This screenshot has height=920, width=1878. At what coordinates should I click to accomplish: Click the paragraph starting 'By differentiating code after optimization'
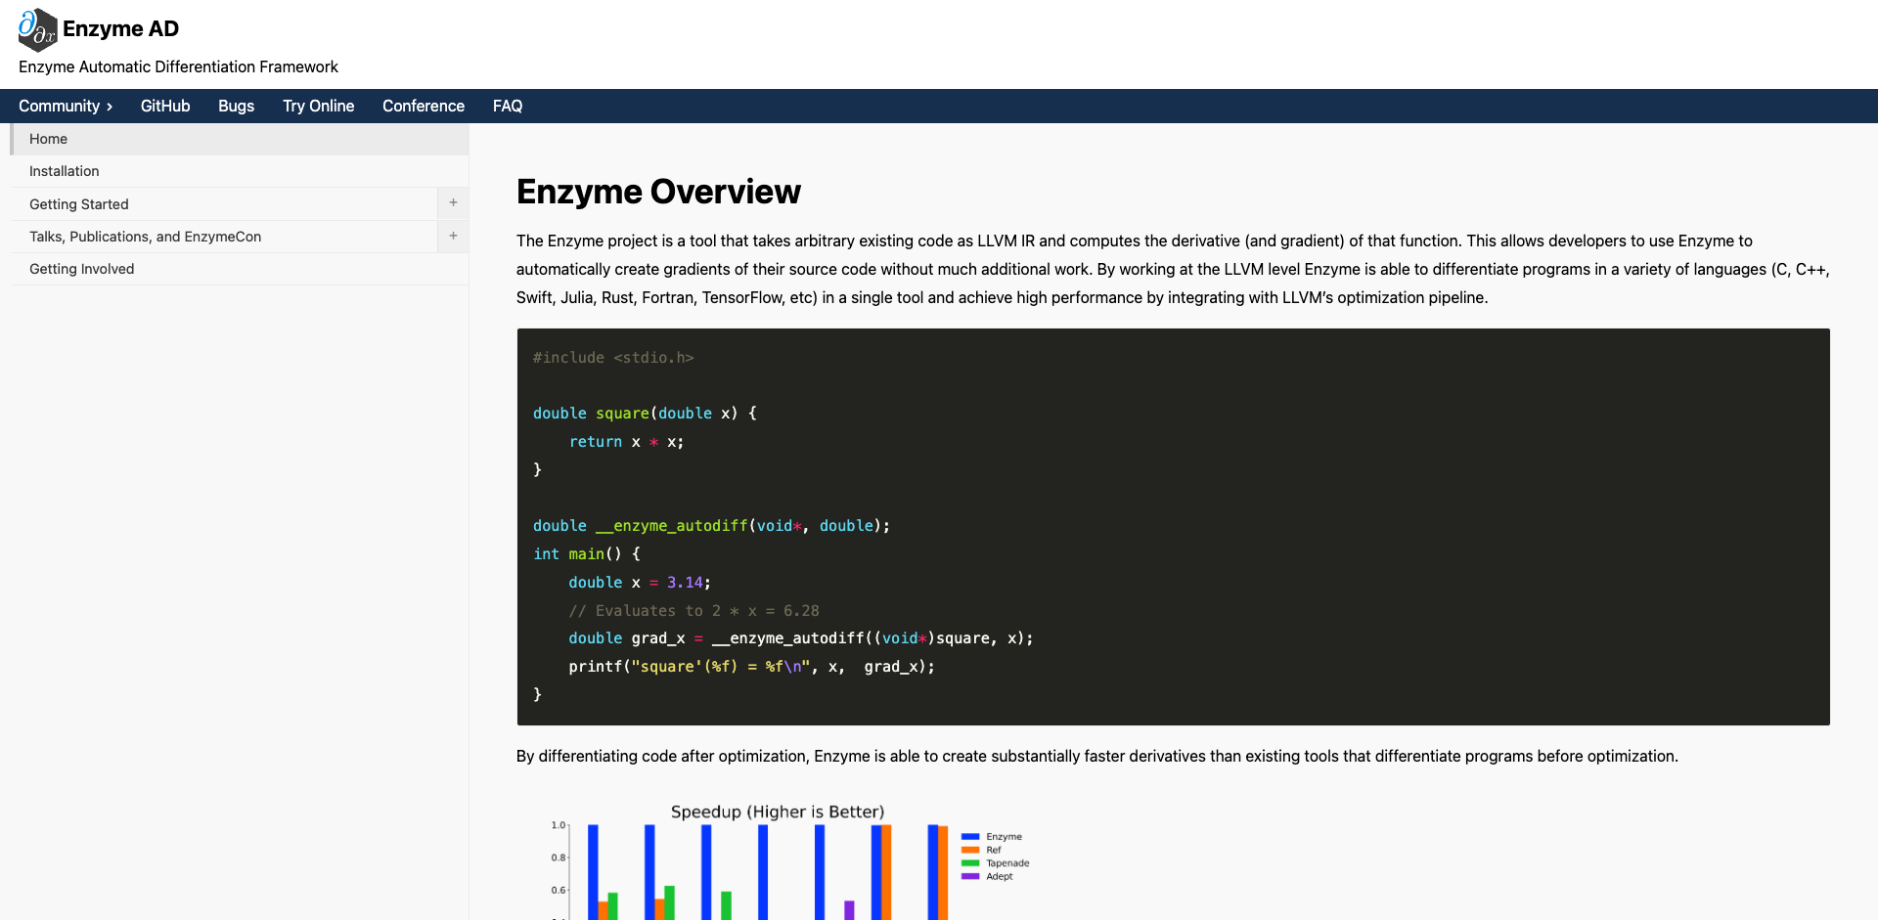tap(1097, 756)
